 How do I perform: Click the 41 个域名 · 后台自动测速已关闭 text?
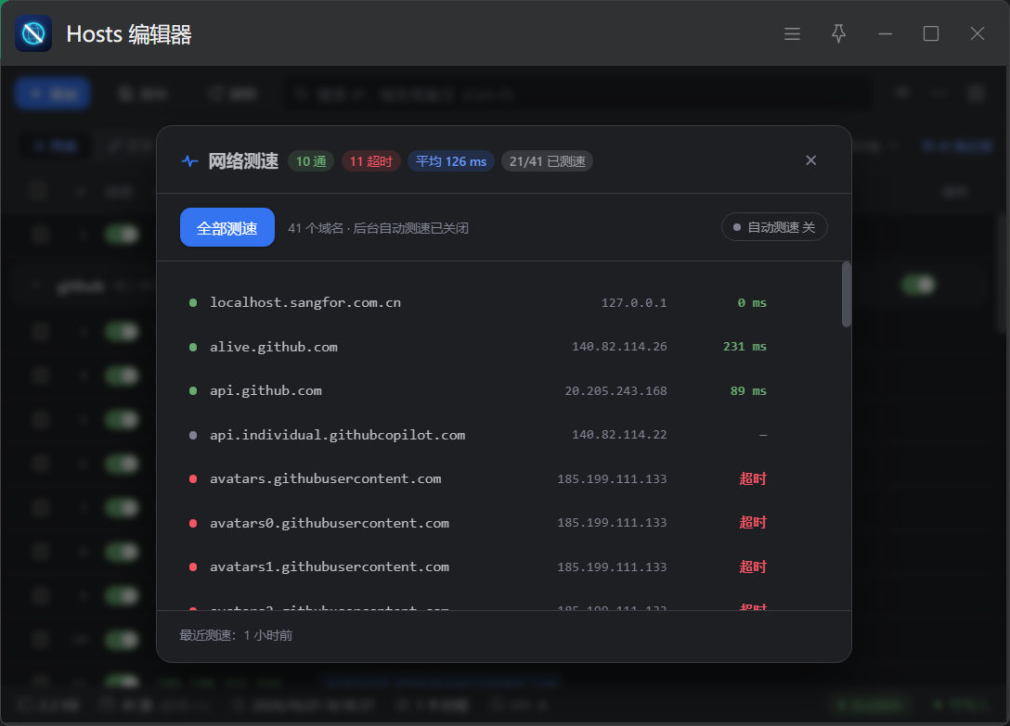point(378,228)
